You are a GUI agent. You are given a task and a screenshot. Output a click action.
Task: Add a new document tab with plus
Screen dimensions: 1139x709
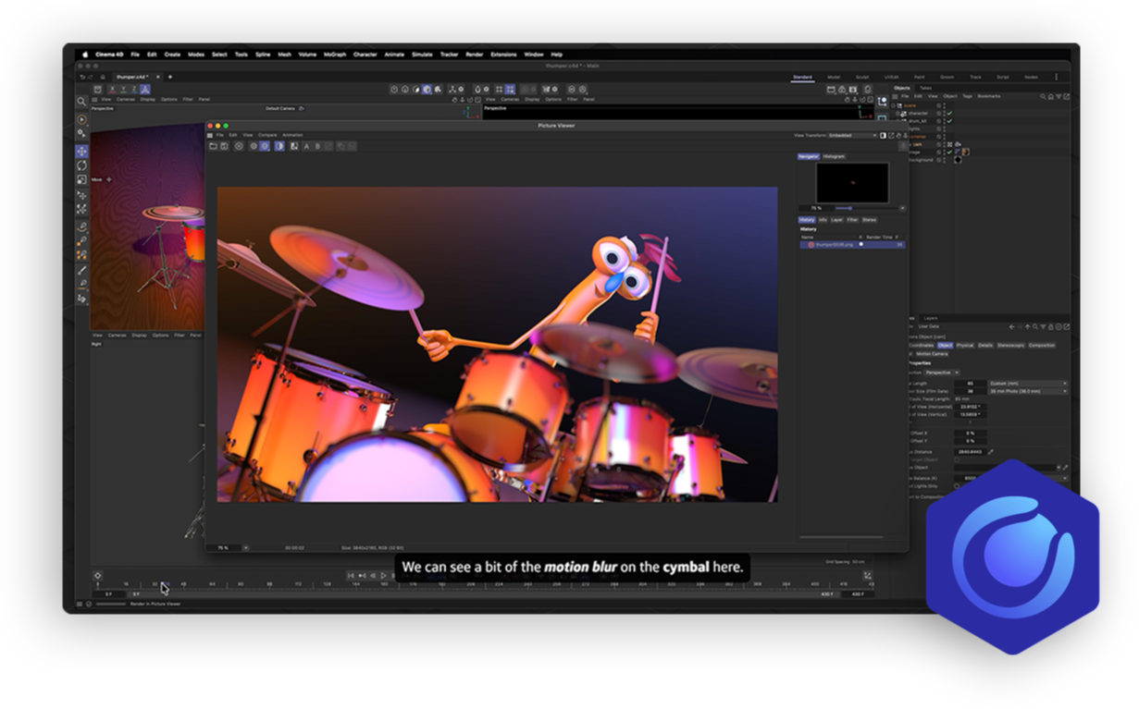[169, 77]
